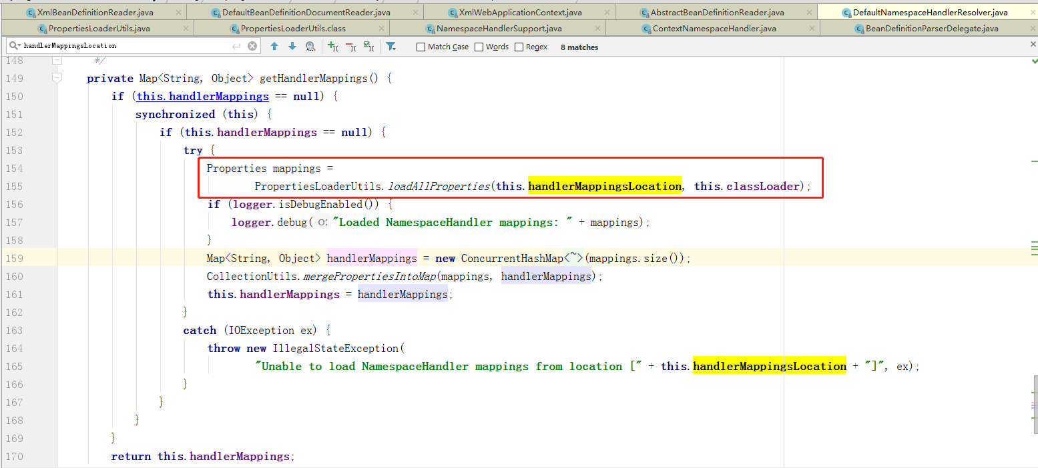1038x468 pixels.
Task: Close the XmlBeanDefinitionReader.java tab
Action: [x=177, y=12]
